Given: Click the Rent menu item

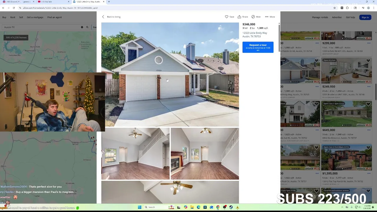Looking at the screenshot, I should point(13,17).
